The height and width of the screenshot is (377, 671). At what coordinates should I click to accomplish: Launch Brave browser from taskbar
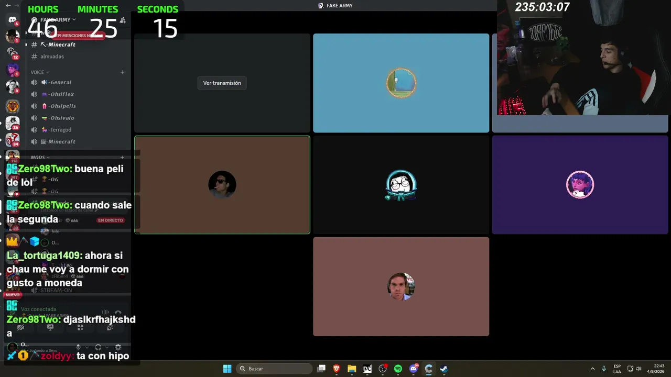pyautogui.click(x=337, y=369)
